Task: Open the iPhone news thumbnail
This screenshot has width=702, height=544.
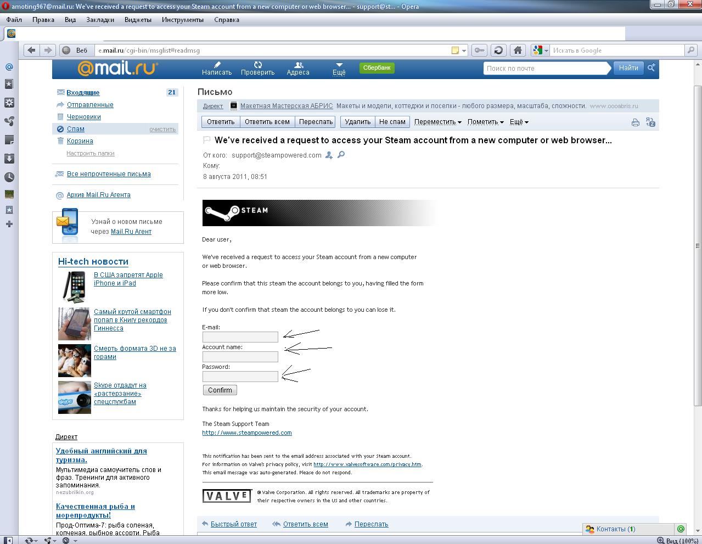Action: [75, 287]
